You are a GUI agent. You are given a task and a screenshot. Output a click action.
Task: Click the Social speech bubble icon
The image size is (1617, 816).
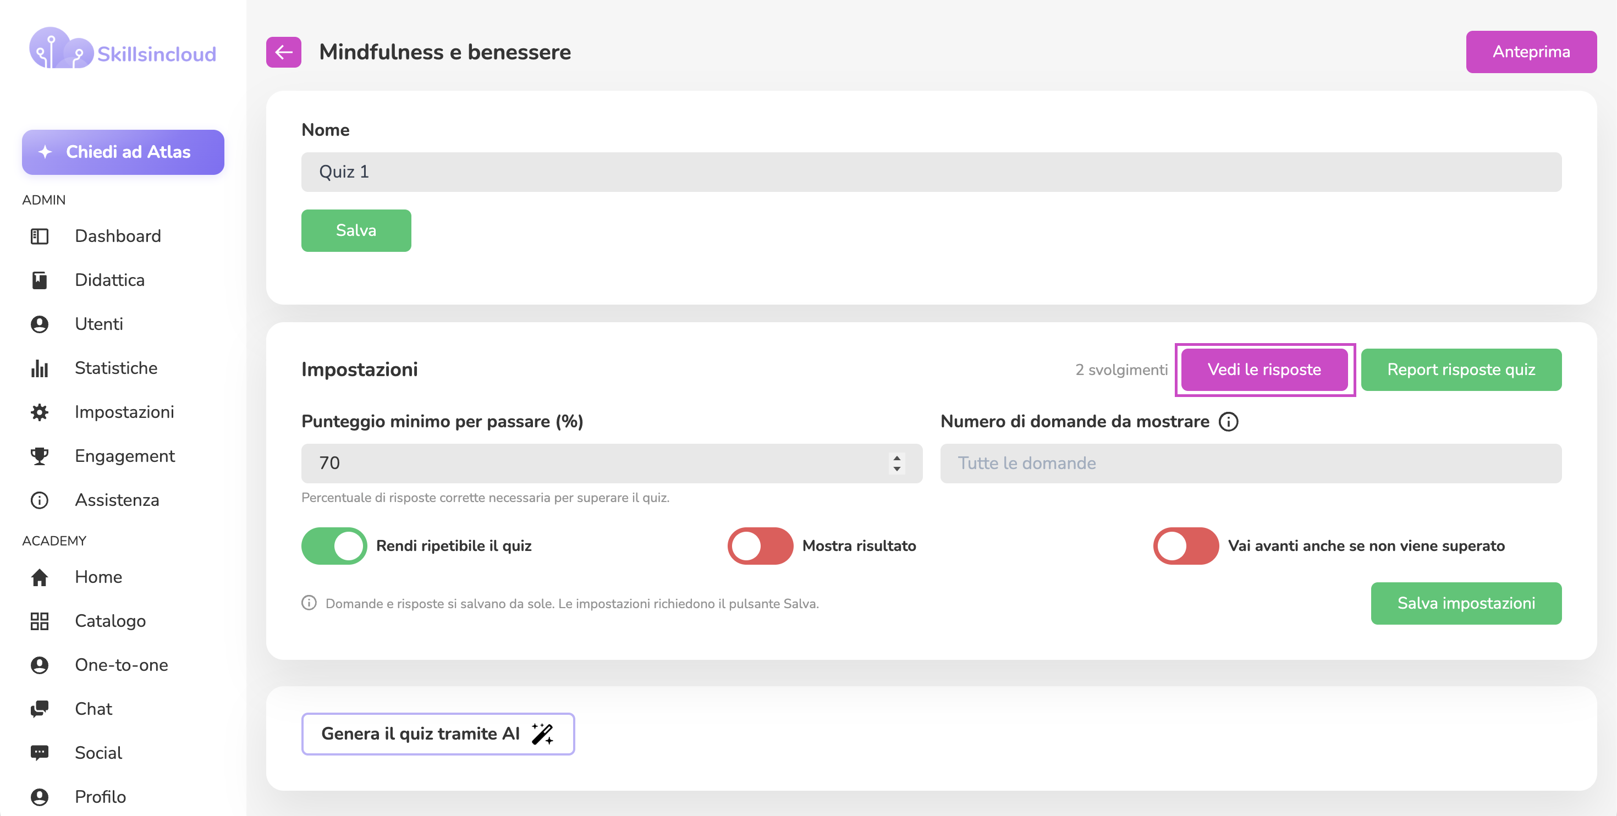pyautogui.click(x=40, y=753)
